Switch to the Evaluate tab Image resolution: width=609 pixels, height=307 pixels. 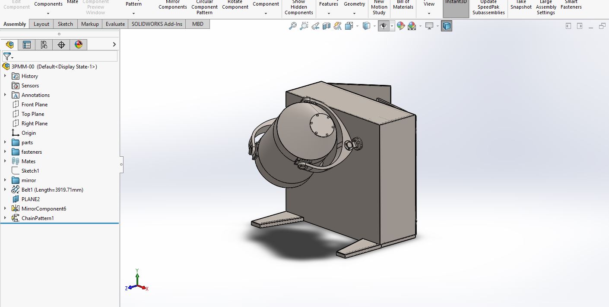115,24
